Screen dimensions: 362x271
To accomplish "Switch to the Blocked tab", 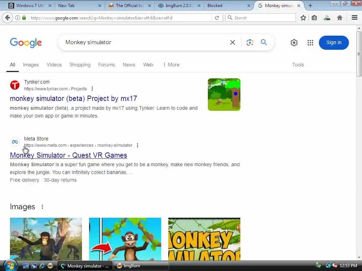I will 229,6.
